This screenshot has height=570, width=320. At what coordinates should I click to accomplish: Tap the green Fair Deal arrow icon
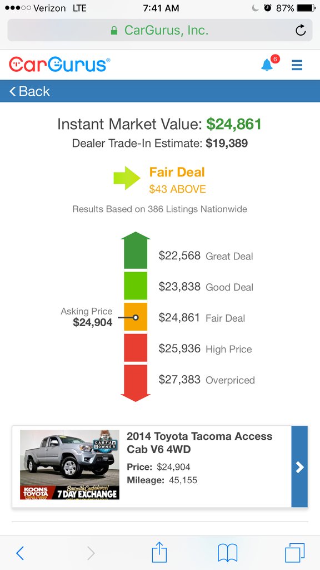(x=127, y=178)
